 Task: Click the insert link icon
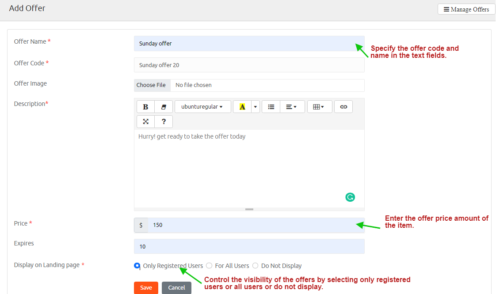[x=343, y=107]
